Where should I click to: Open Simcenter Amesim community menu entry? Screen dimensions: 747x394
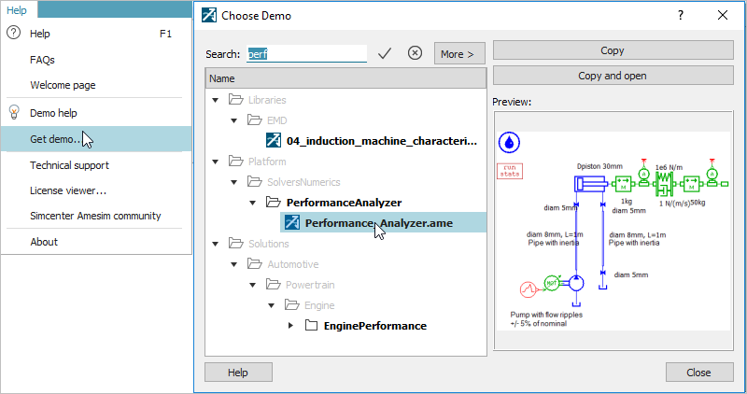point(96,216)
